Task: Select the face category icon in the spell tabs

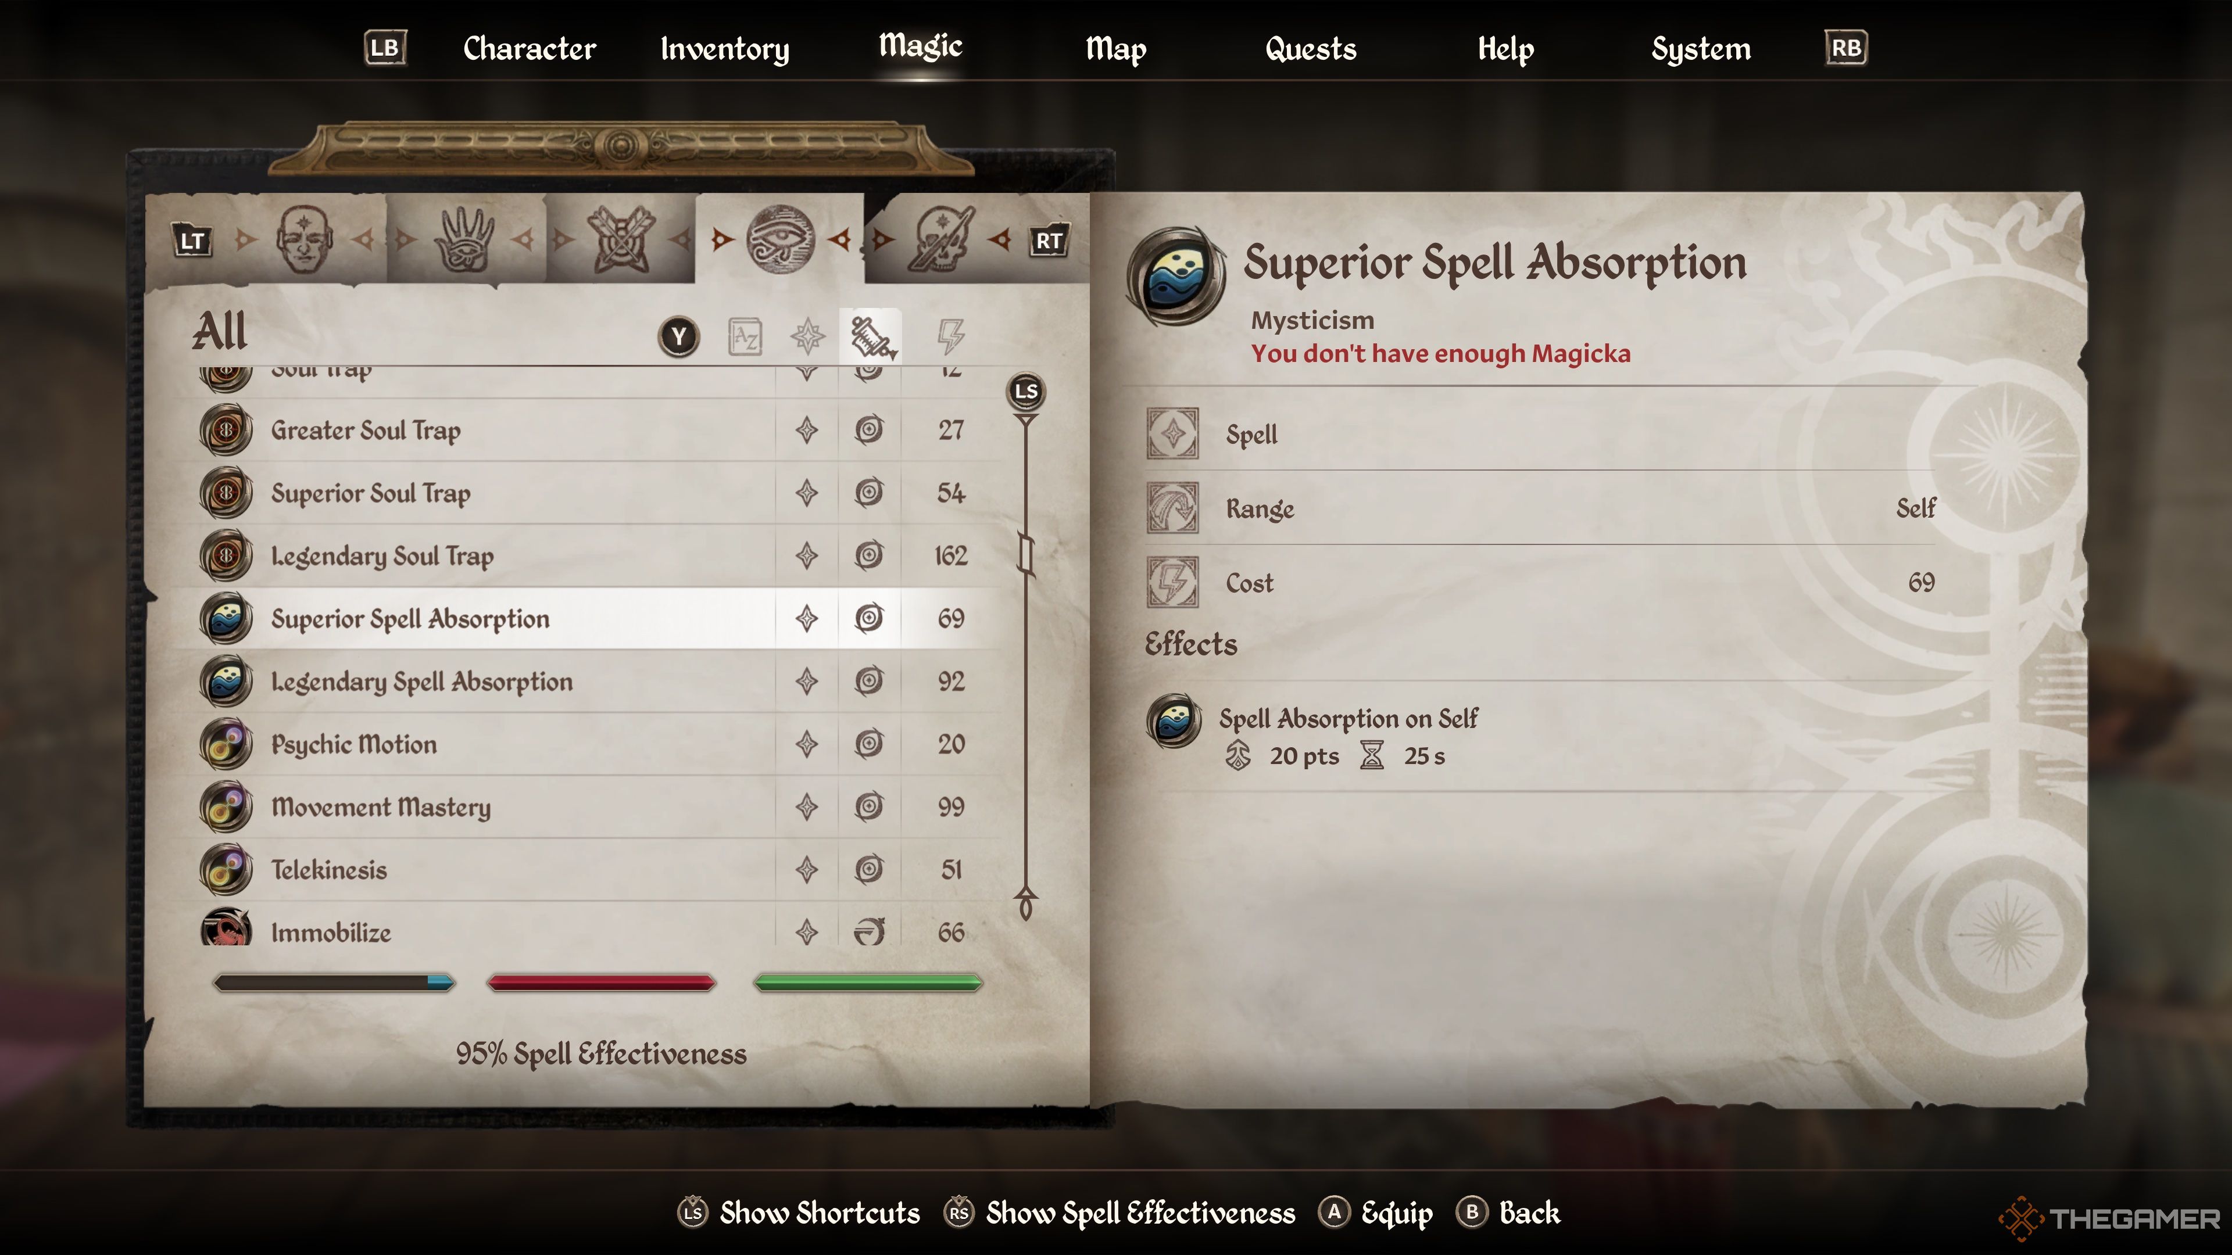Action: click(x=303, y=239)
